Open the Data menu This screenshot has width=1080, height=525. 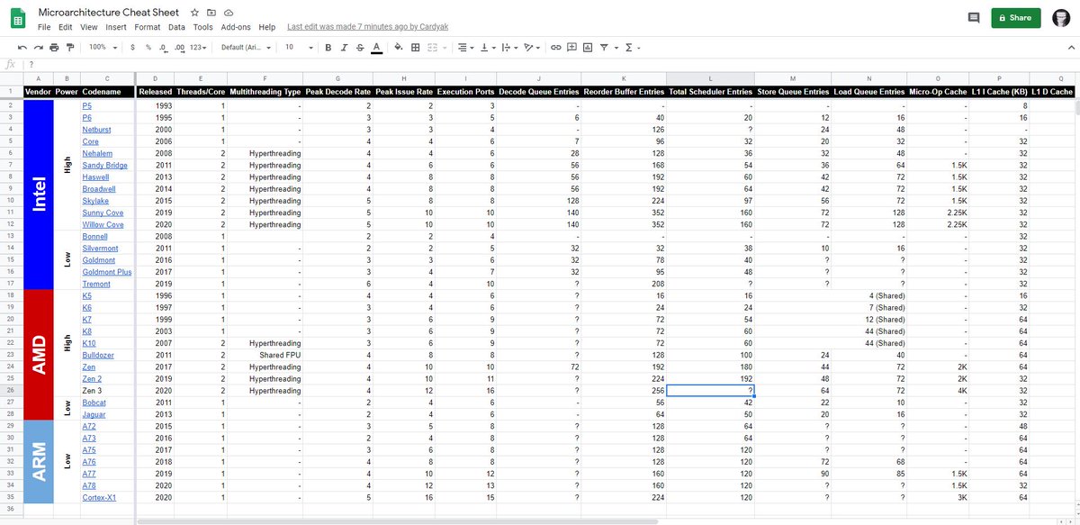176,27
